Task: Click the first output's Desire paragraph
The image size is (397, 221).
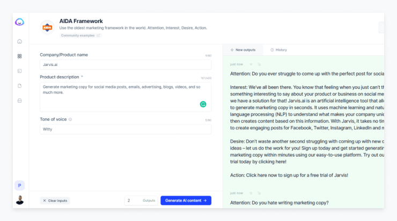Action: pyautogui.click(x=307, y=151)
